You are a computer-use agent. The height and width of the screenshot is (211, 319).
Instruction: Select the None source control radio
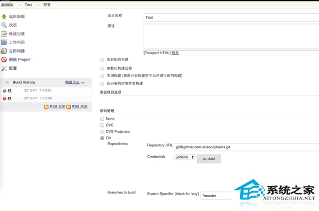tap(102, 119)
